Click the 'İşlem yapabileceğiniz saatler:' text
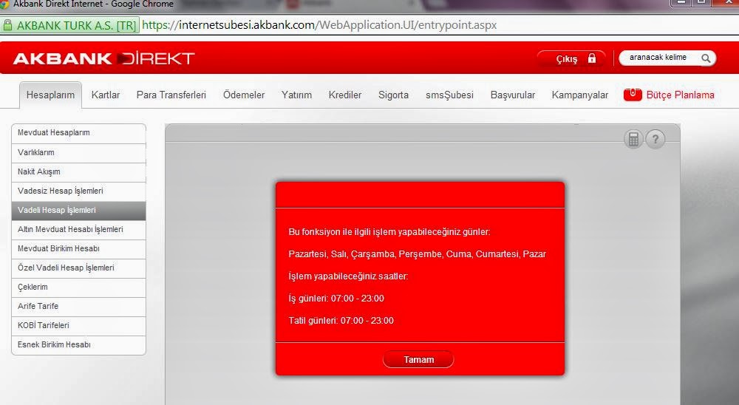The image size is (739, 405). [348, 276]
